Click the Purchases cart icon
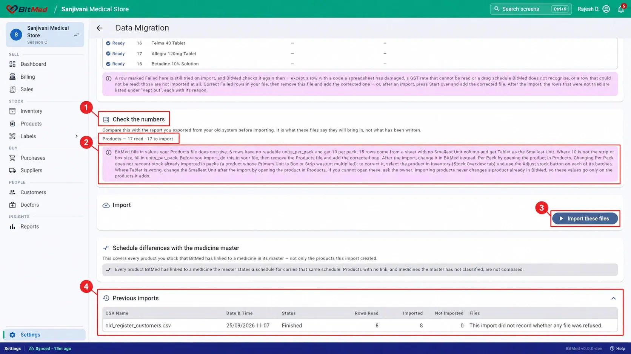 click(12, 158)
